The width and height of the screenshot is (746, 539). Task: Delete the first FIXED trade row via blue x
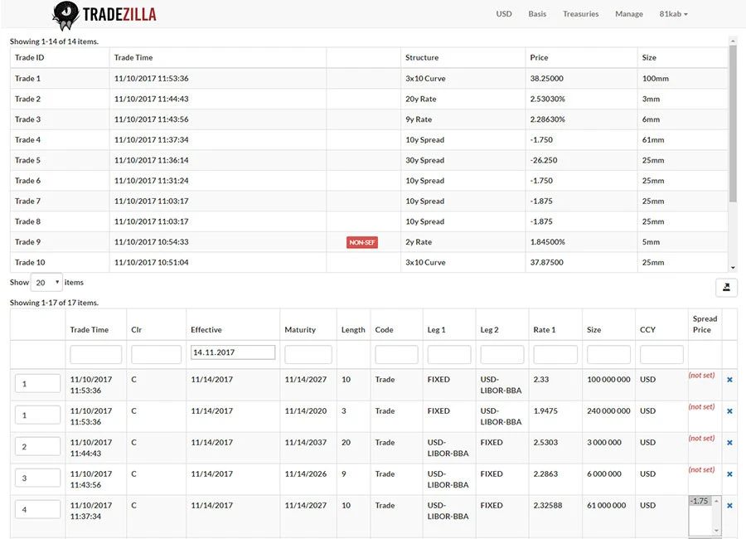click(x=729, y=380)
